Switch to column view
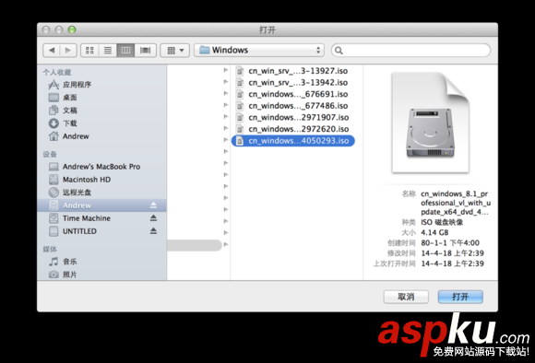535x363 pixels. [x=125, y=51]
